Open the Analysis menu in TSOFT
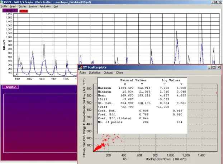Image resolution: width=223 pixels, height=164 pixels. 33,6
